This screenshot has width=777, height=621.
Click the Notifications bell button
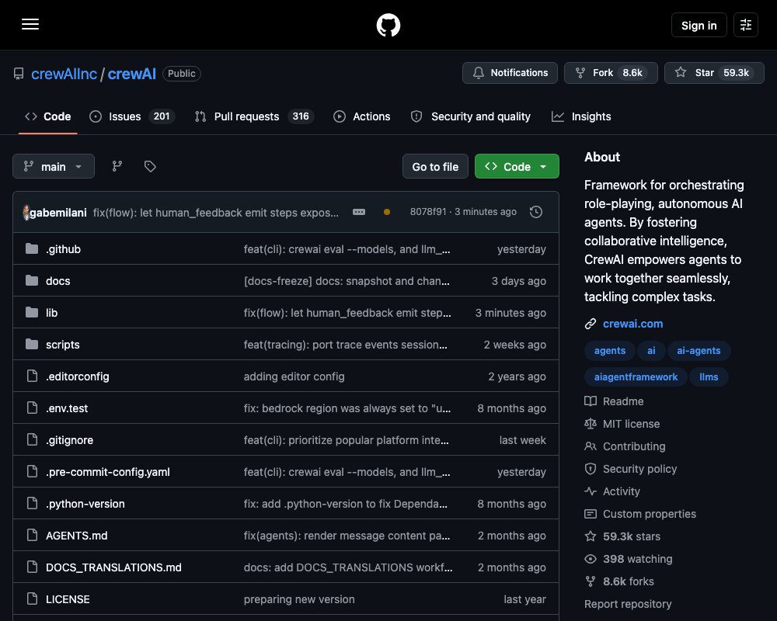pos(510,73)
